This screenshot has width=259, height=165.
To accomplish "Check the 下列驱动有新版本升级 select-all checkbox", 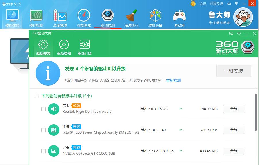I will 37,96.
